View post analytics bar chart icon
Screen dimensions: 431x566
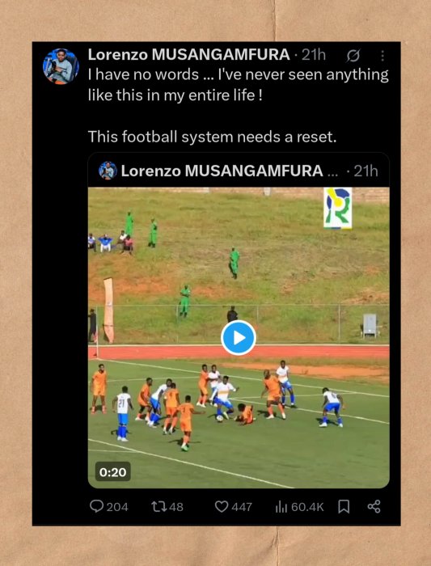point(281,507)
